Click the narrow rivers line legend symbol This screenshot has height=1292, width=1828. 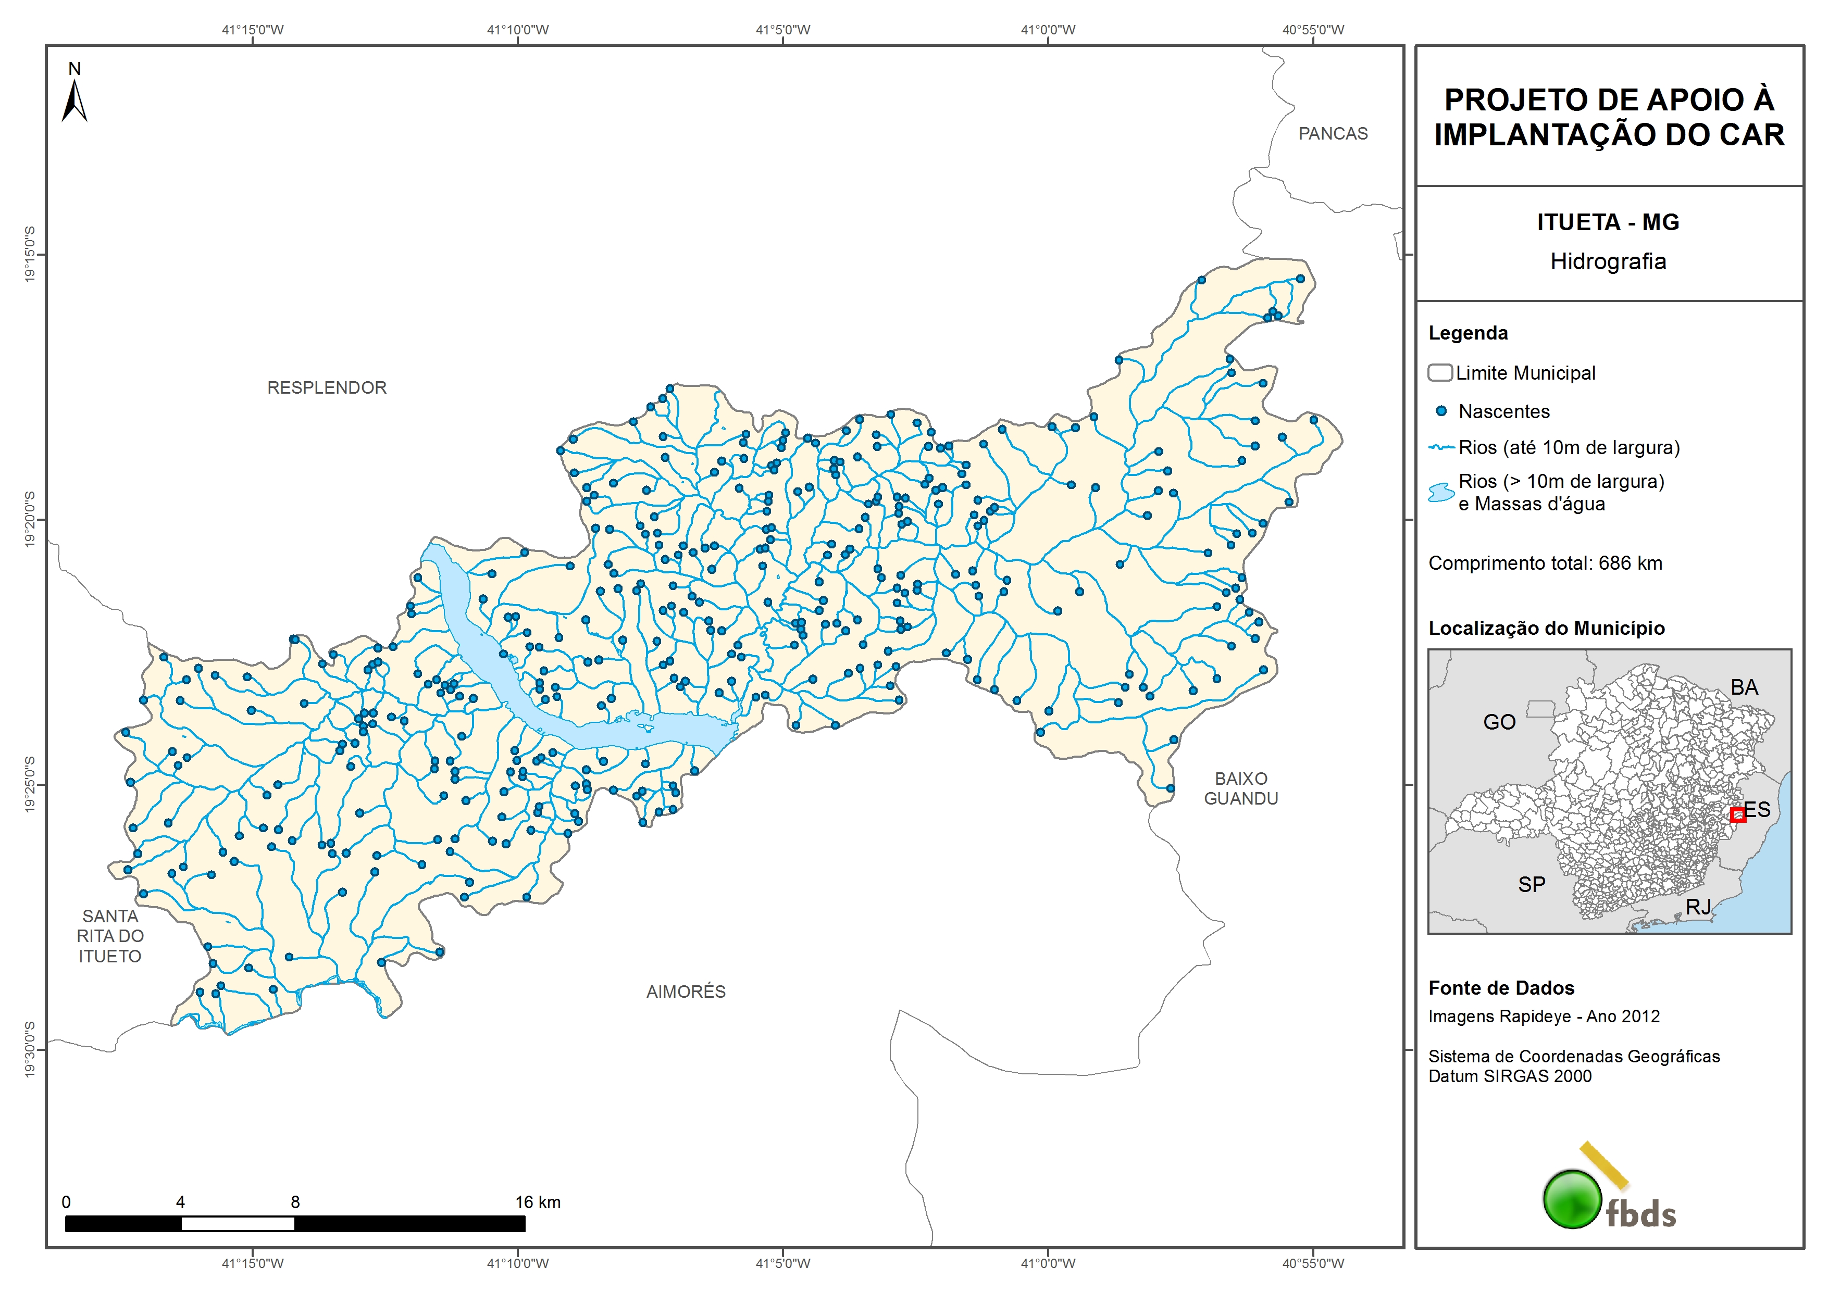[x=1442, y=447]
